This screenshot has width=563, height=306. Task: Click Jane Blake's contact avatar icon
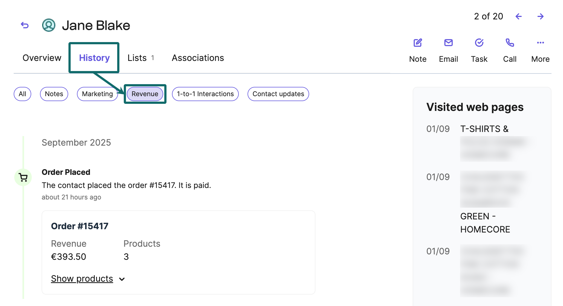(x=49, y=25)
